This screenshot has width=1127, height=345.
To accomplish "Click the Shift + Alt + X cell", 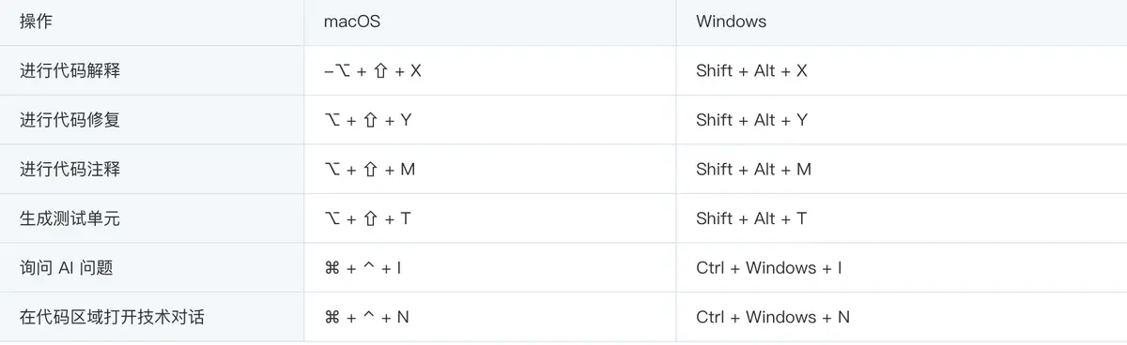I will [x=751, y=70].
